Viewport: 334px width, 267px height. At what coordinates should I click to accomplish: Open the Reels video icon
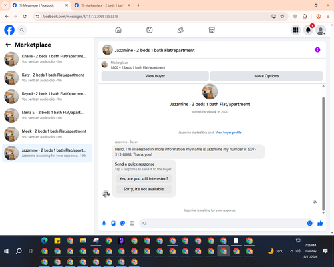coord(150,30)
